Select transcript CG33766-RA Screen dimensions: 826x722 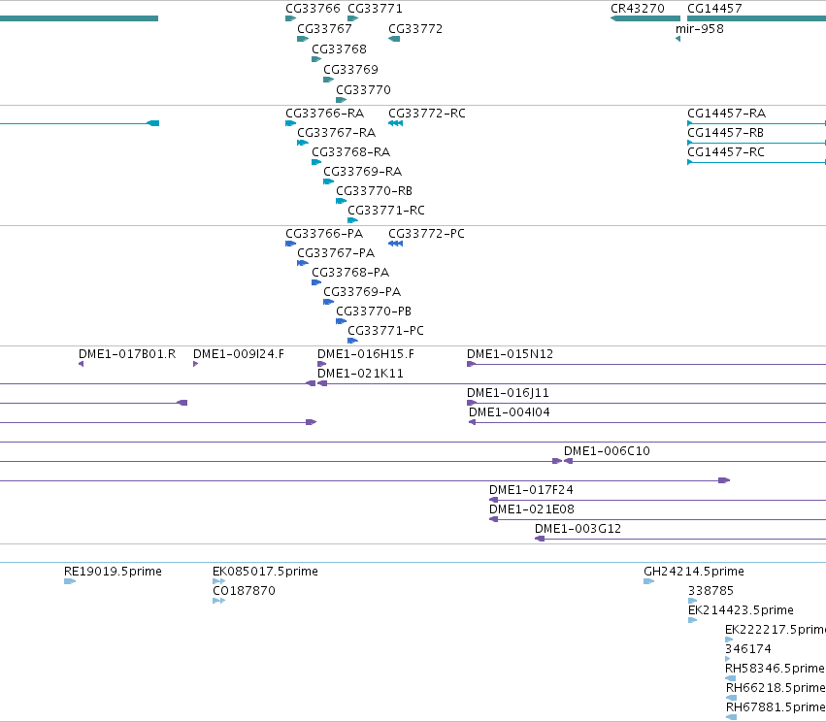click(x=324, y=114)
